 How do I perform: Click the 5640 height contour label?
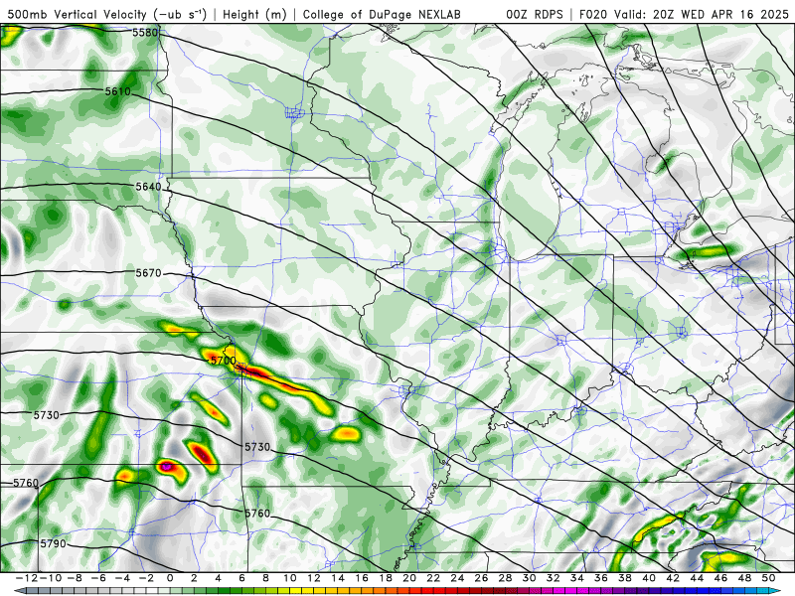point(148,187)
